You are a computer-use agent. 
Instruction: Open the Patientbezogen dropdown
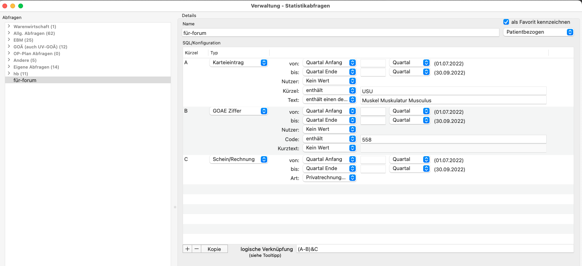click(x=538, y=32)
